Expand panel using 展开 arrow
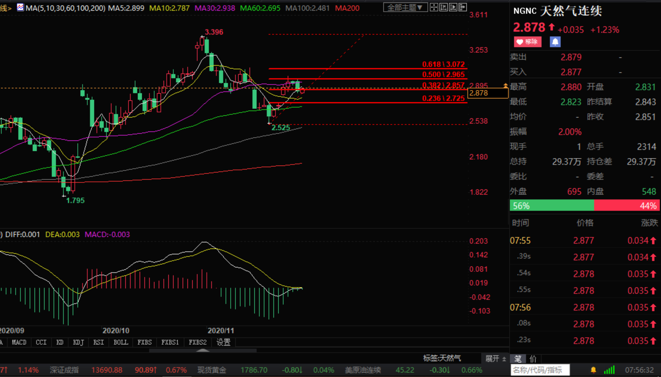 pyautogui.click(x=495, y=359)
